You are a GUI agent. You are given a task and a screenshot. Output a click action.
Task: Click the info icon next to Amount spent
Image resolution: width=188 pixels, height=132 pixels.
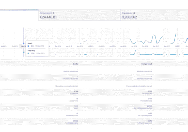pyautogui.click(x=53, y=13)
